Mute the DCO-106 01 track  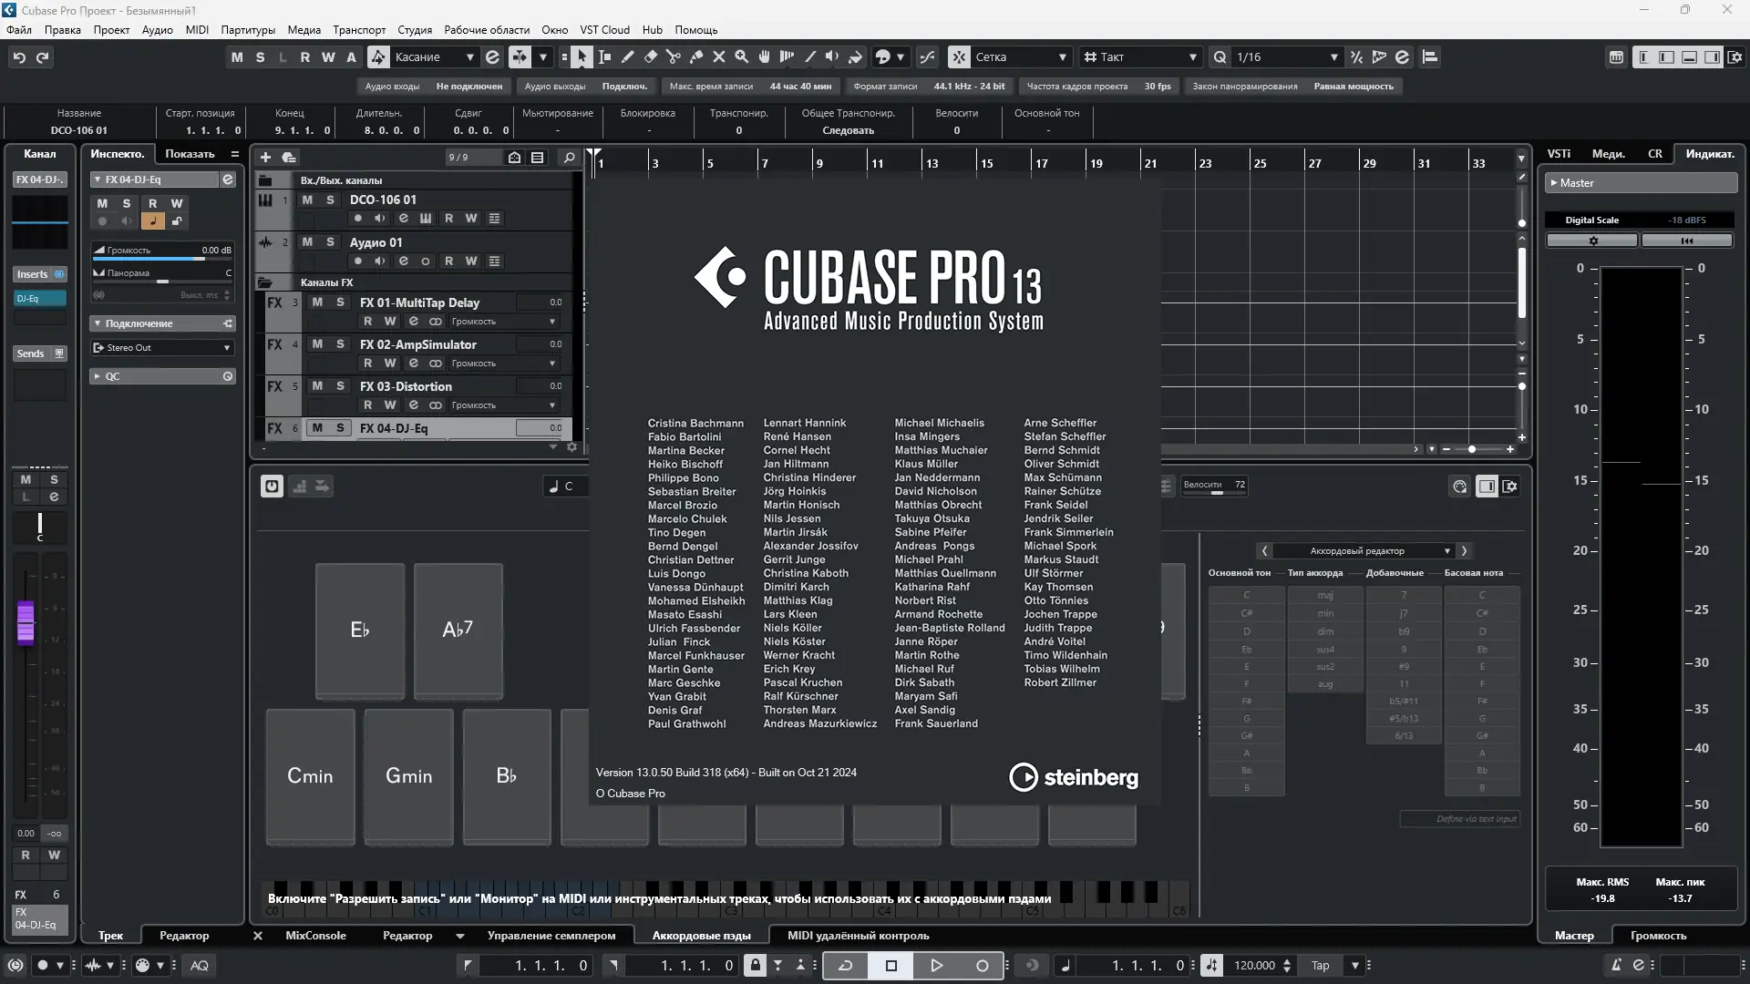pyautogui.click(x=307, y=200)
